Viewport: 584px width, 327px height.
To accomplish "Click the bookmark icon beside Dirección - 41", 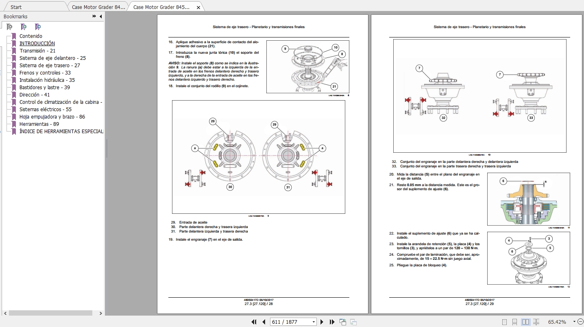I will coord(14,94).
